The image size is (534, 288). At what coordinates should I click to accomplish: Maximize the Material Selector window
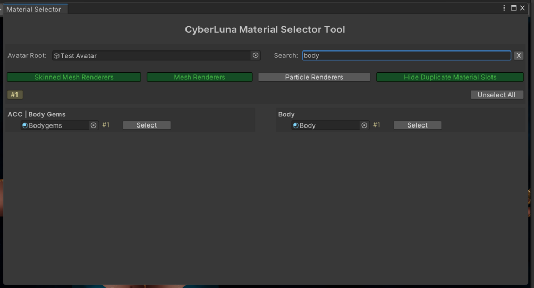[x=514, y=8]
